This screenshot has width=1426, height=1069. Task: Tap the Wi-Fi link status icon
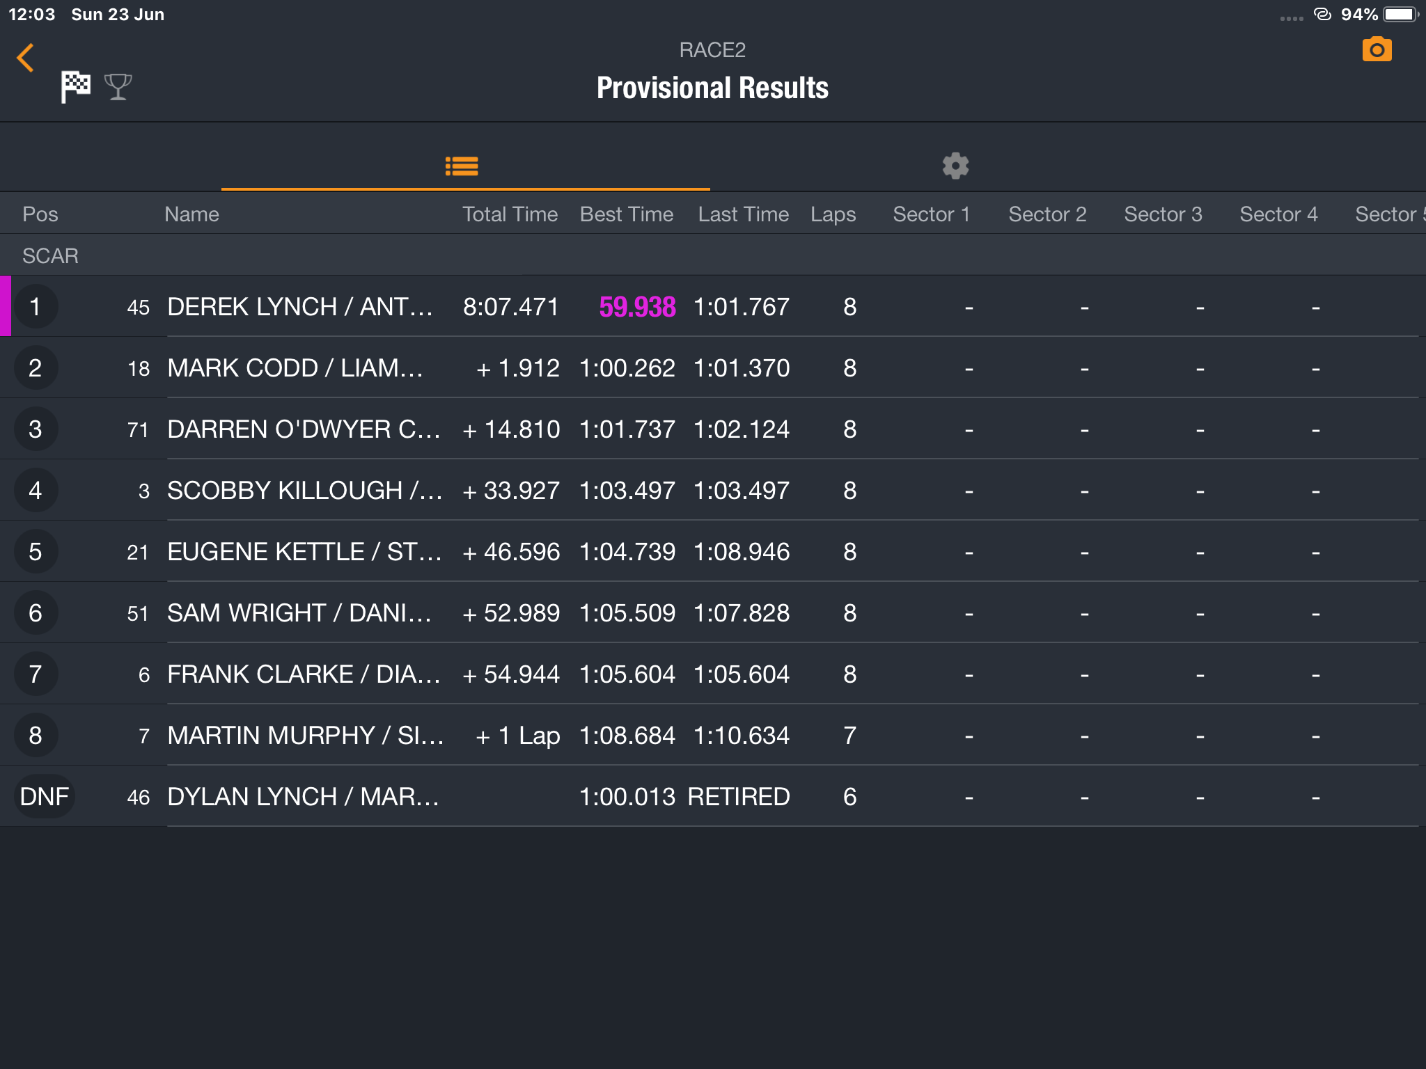[x=1322, y=14]
